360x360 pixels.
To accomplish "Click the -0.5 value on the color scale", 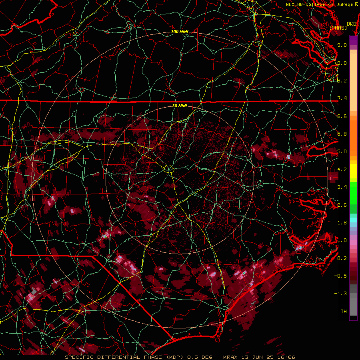I will [340, 276].
